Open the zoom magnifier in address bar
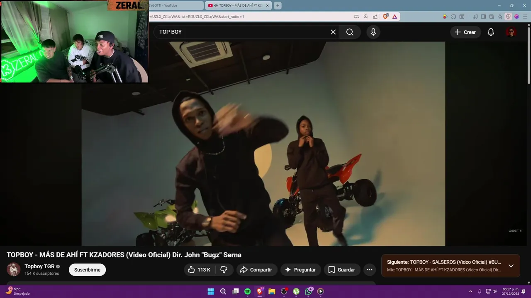The height and width of the screenshot is (298, 531). pos(366,17)
